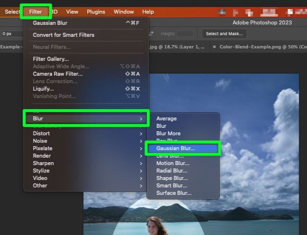Screen dimensions: 307x235
Task: Expand the Pixelate submenu
Action: (86, 148)
